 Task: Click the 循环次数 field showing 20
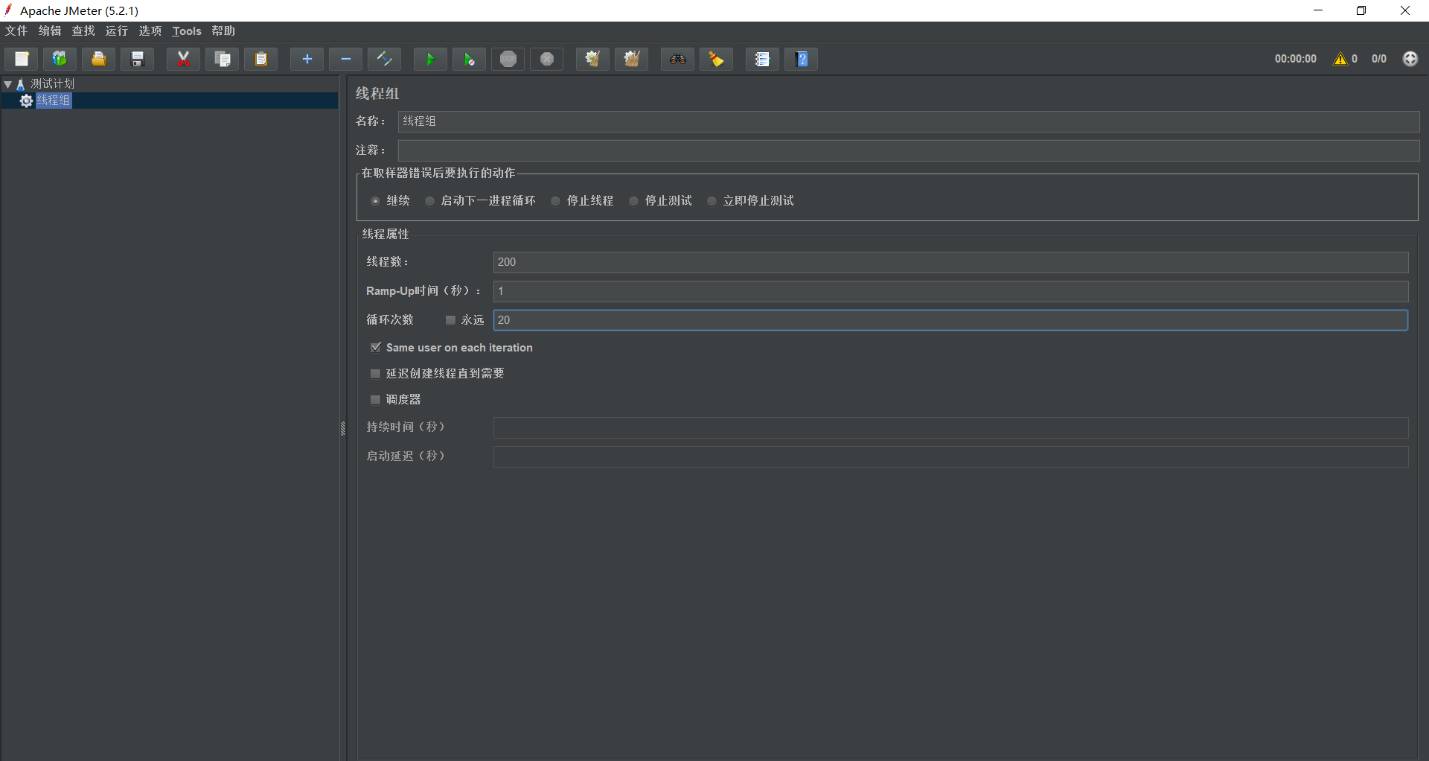coord(950,320)
